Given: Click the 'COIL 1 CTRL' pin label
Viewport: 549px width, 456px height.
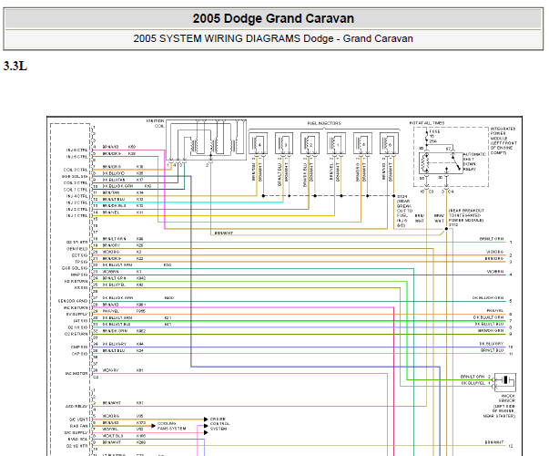Looking at the screenshot, I should point(76,190).
